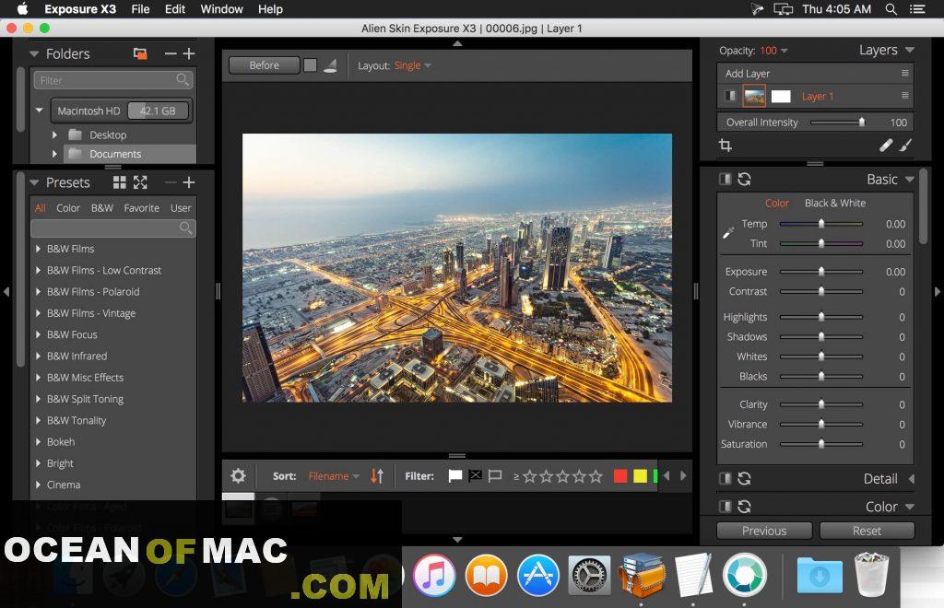This screenshot has width=944, height=608.
Task: Toggle the square checkbox next to Before
Action: pyautogui.click(x=310, y=65)
